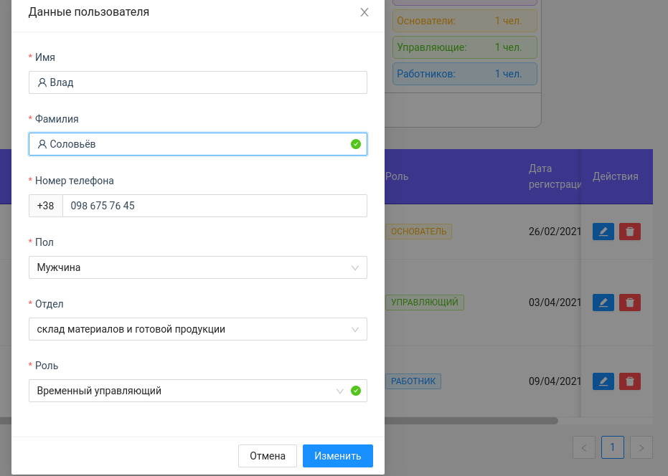
Task: Click the Действия column header
Action: pos(615,176)
